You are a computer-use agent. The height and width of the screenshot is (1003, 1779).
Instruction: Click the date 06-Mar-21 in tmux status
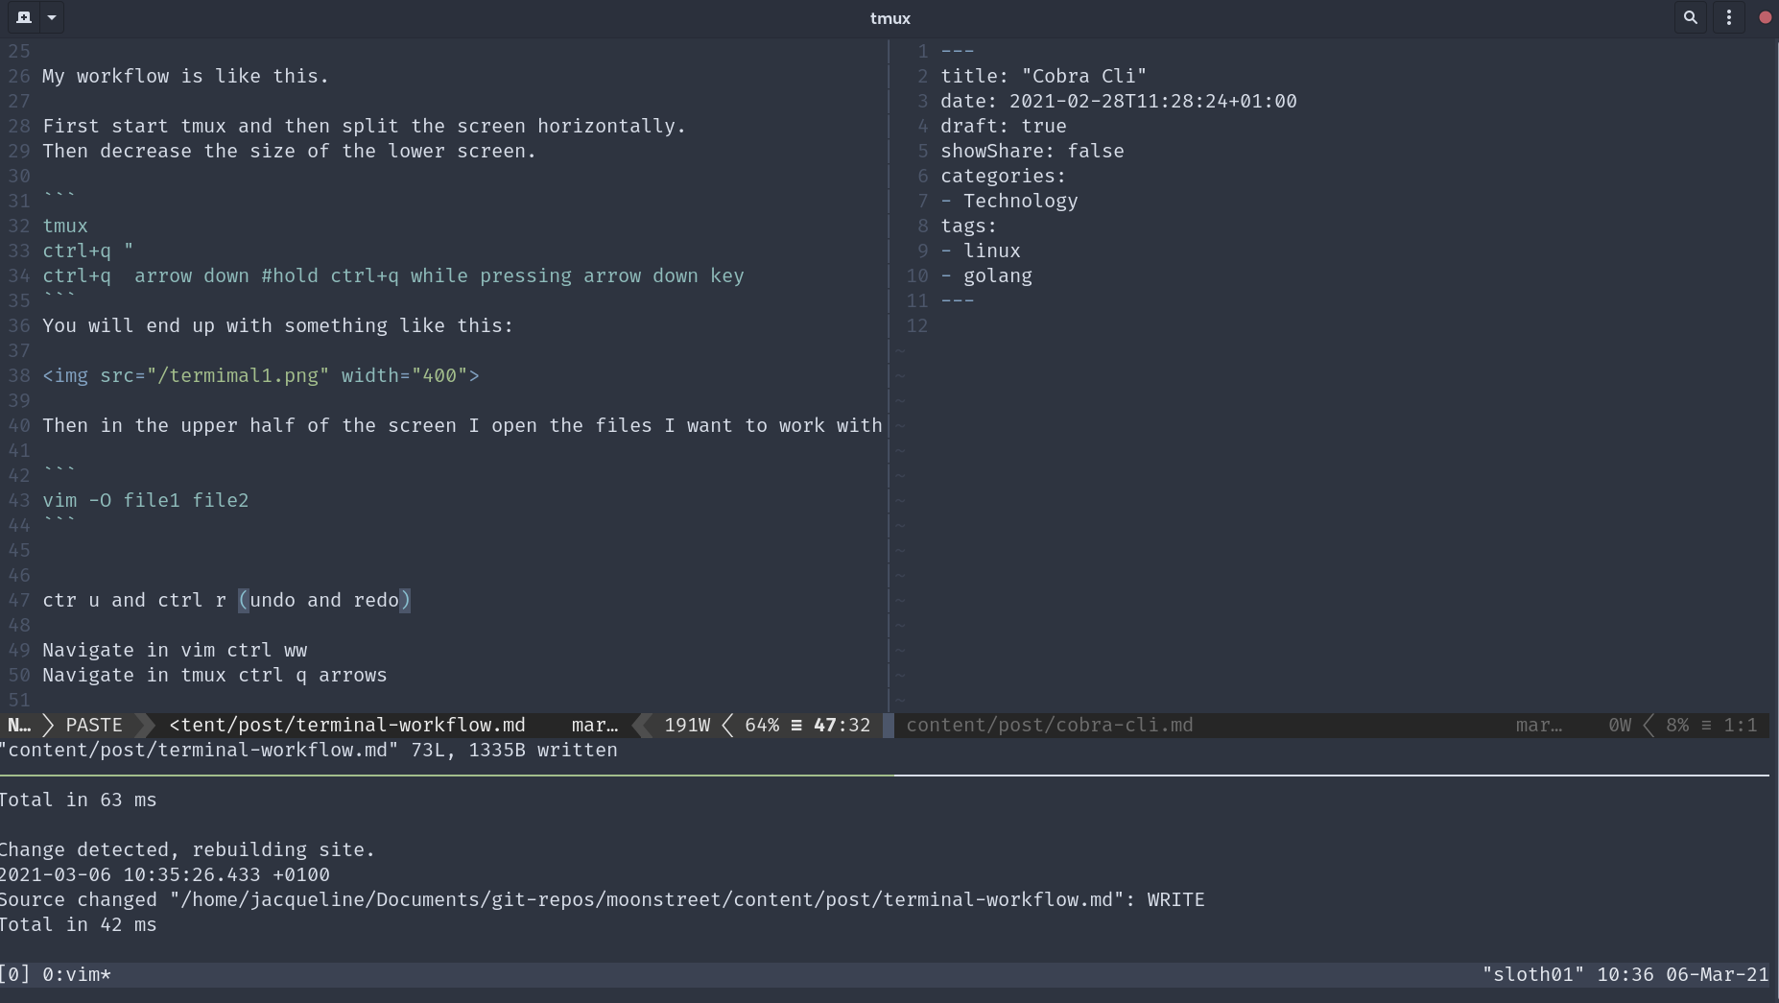click(x=1718, y=974)
